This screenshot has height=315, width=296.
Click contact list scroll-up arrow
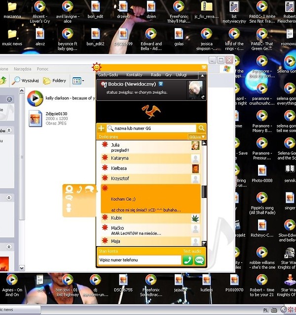(204, 143)
